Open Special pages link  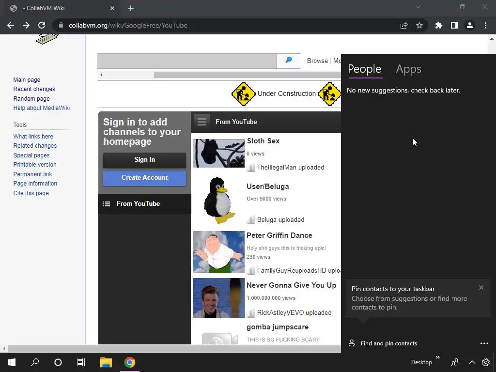coord(31,155)
